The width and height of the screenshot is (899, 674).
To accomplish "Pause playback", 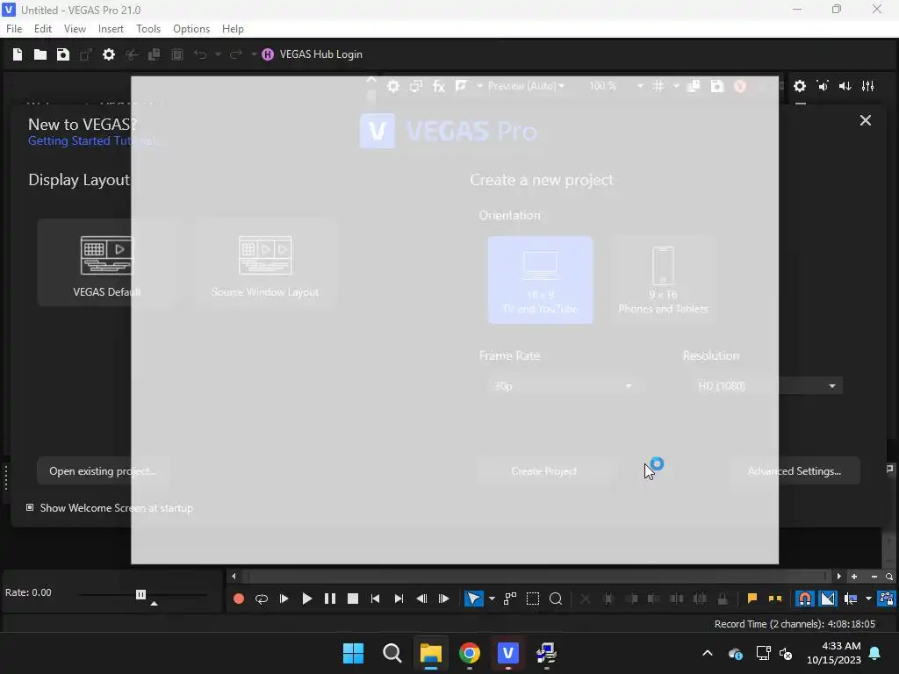I will click(x=330, y=599).
